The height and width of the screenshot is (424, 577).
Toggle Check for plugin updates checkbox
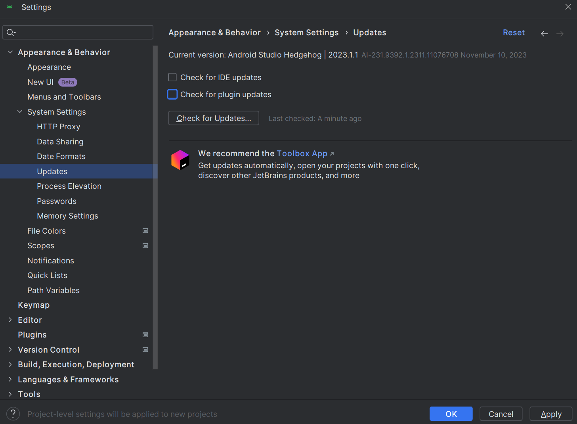(x=172, y=94)
